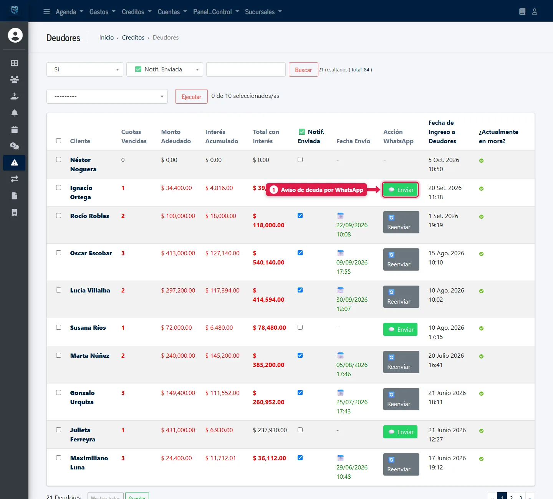553x499 pixels.
Task: Select the warning triangle icon in the sidebar
Action: (x=15, y=163)
